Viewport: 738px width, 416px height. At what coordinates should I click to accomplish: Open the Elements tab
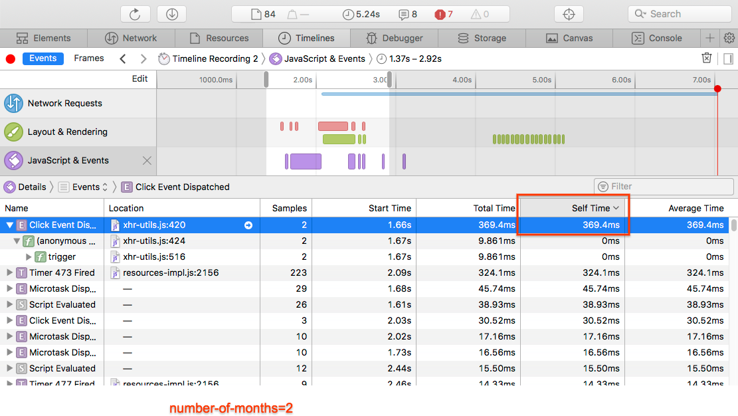(x=43, y=38)
